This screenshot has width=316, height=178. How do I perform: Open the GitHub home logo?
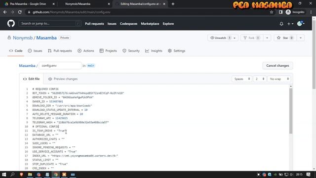click(x=11, y=24)
